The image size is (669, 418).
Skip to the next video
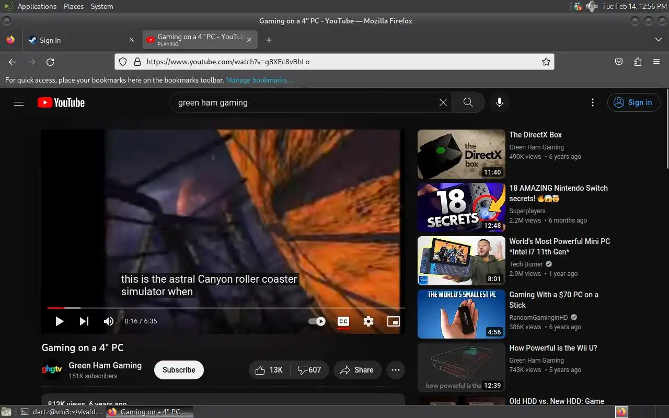pos(84,321)
